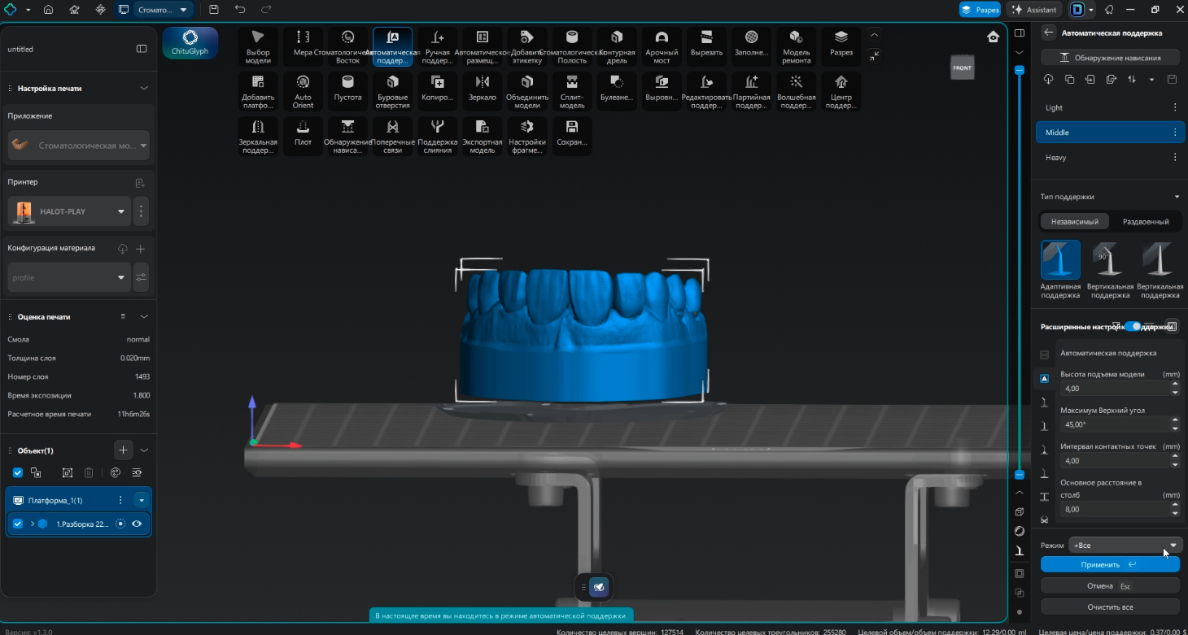1188x635 pixels.
Task: Open the Пустота hollow tool
Action: [x=347, y=91]
